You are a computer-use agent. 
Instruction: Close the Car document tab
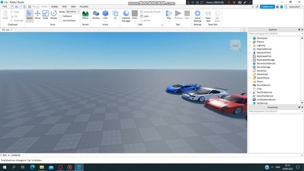tap(11, 30)
